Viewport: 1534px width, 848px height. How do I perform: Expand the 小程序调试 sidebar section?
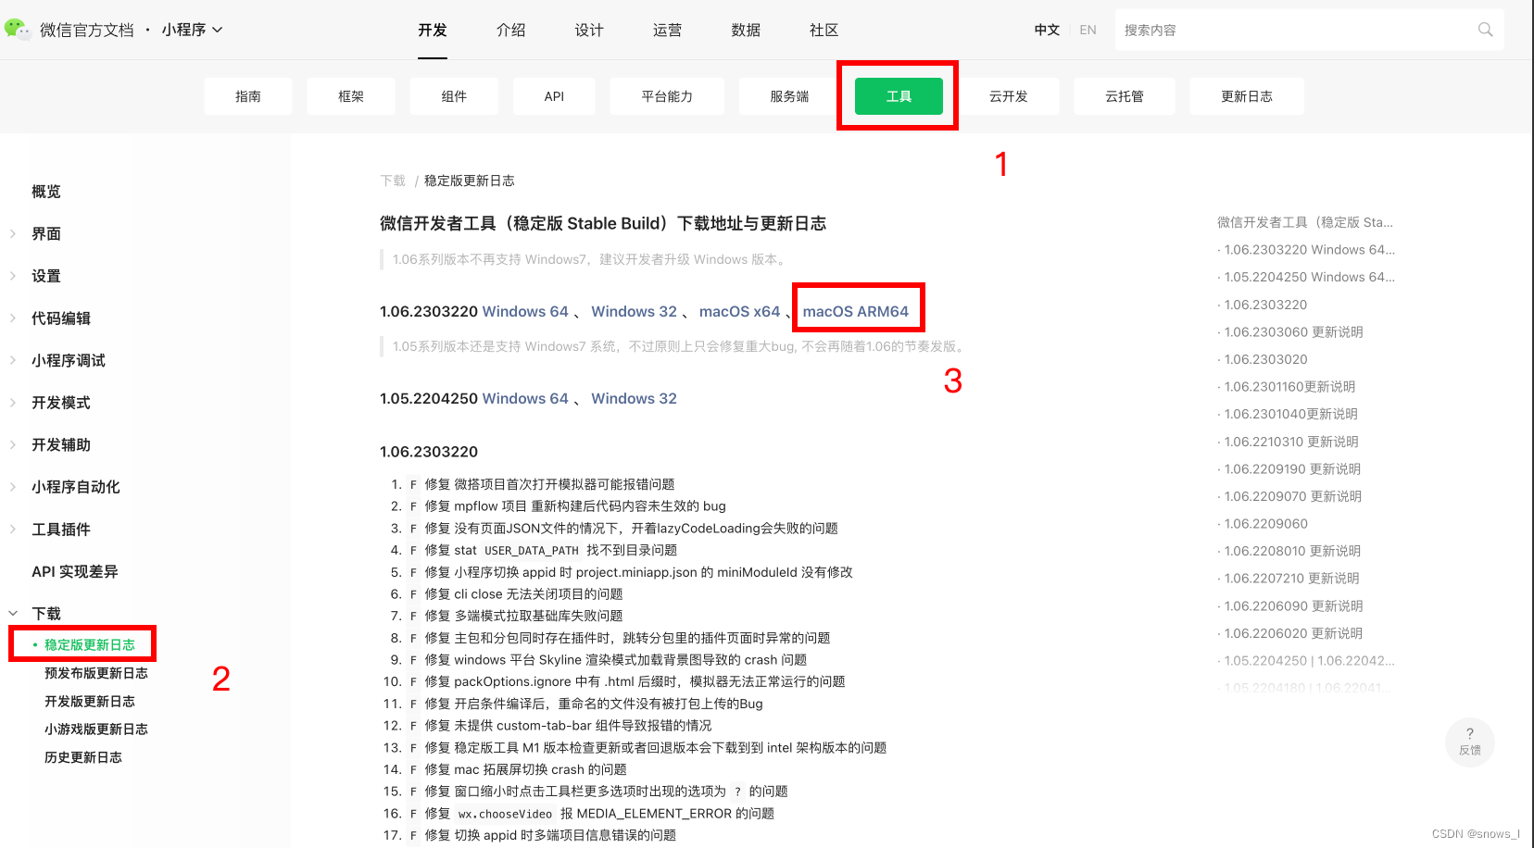(13, 360)
